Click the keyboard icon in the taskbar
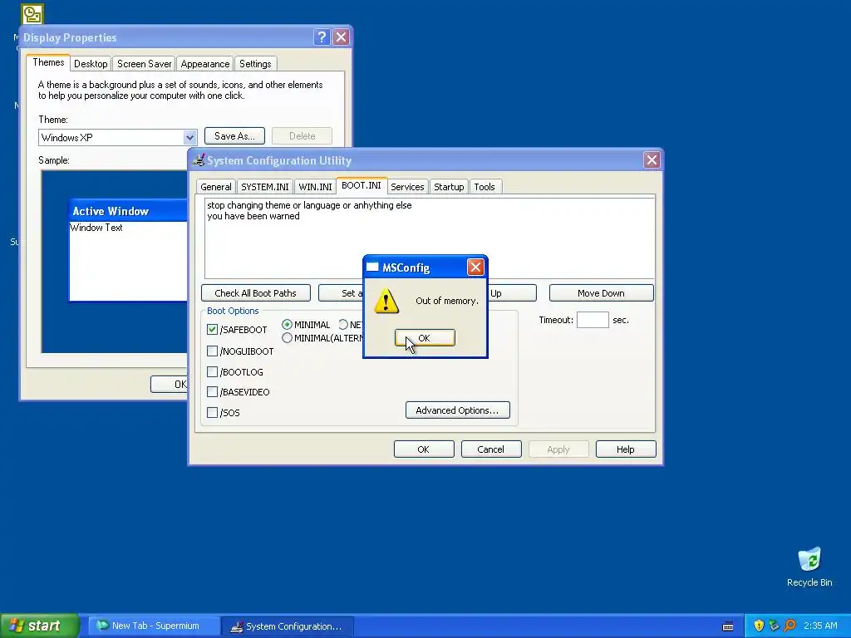The image size is (851, 638). (x=728, y=626)
